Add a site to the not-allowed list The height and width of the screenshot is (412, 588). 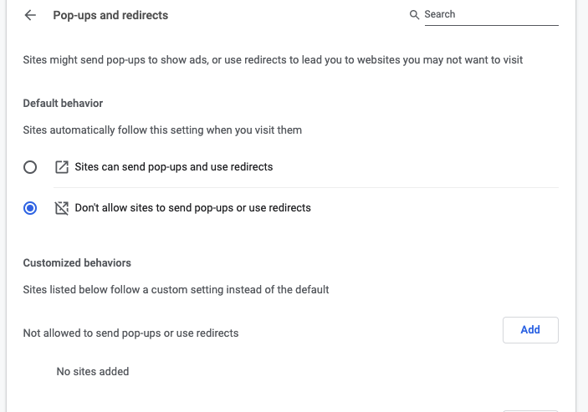pos(530,330)
